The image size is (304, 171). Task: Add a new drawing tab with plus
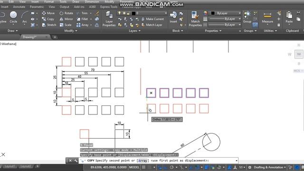click(x=55, y=37)
